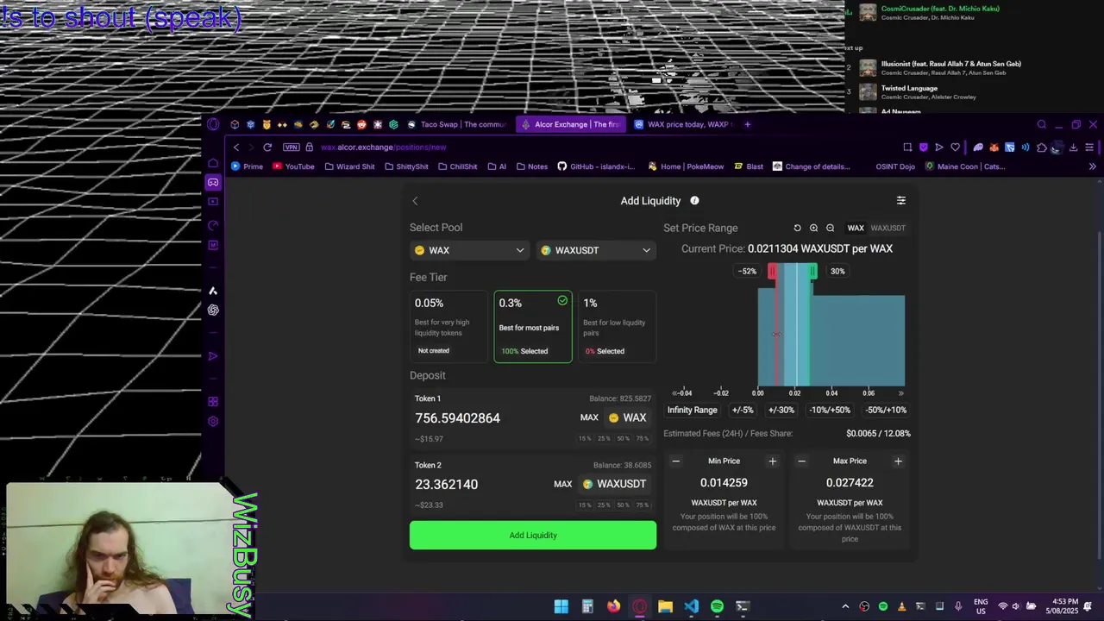Open the YouTube bookmark
The image size is (1104, 621).
tap(294, 166)
